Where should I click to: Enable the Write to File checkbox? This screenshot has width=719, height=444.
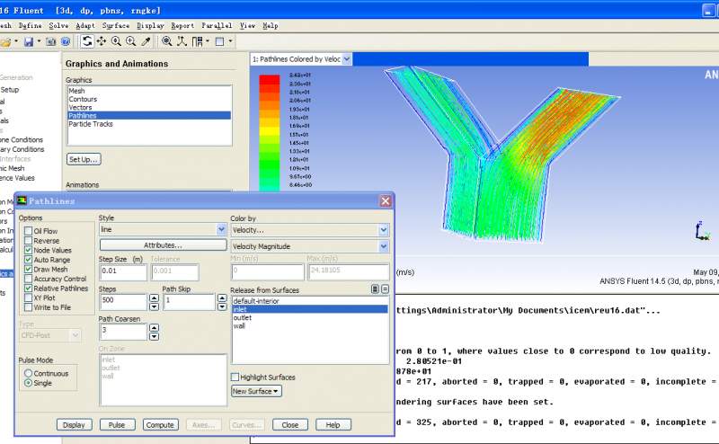click(29, 307)
